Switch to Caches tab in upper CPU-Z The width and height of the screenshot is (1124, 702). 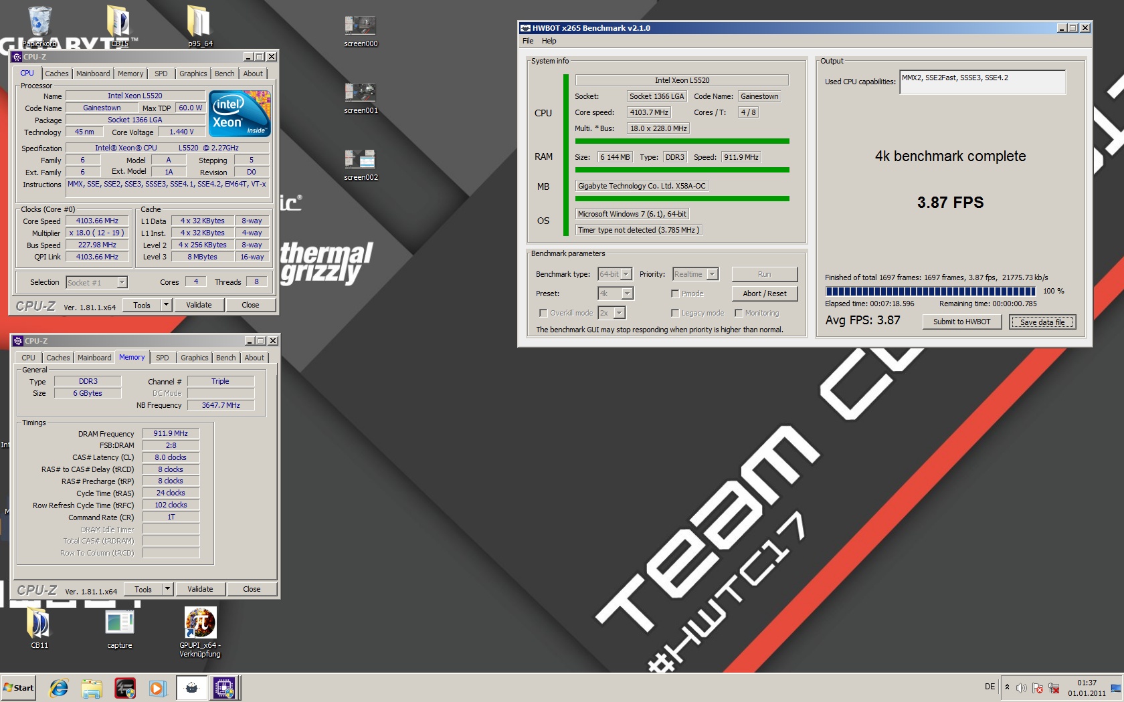pos(57,74)
